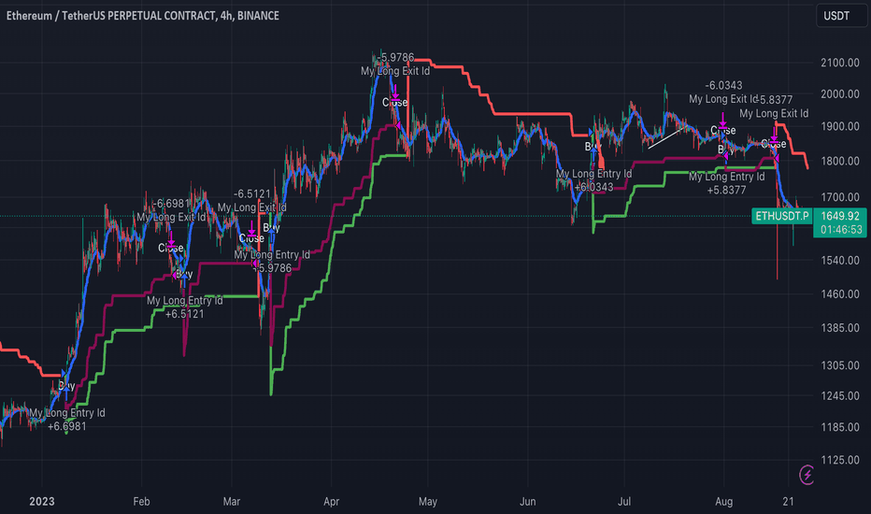
Task: Click the -5.9786 long exit value
Action: [395, 57]
